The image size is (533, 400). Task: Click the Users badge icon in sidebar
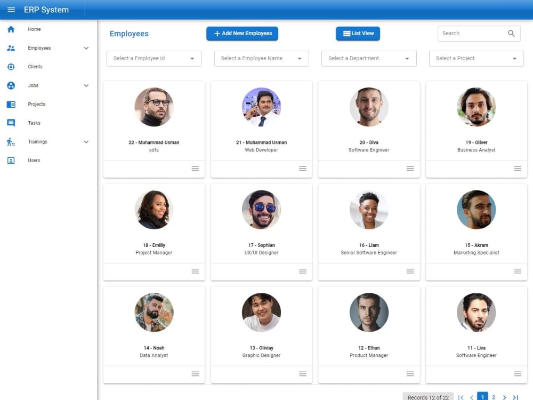click(11, 161)
